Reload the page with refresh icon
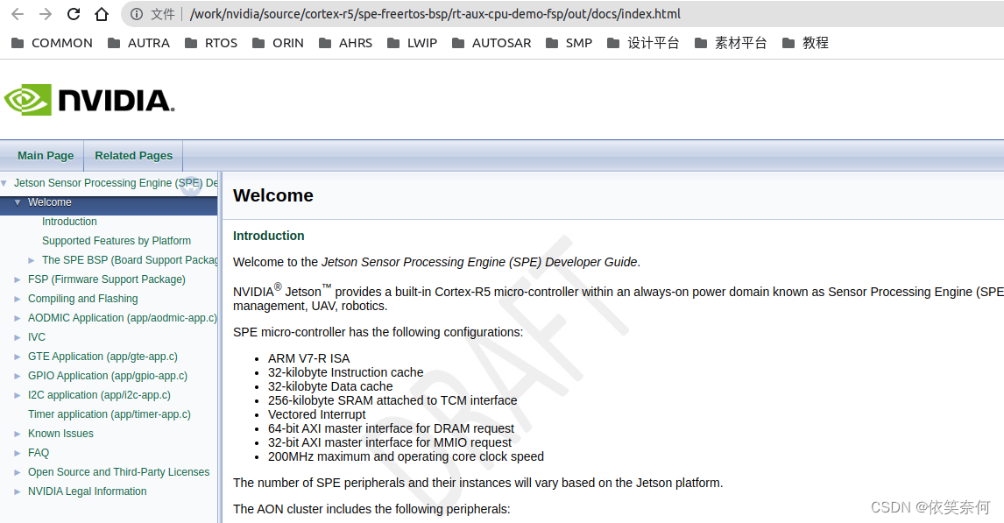The height and width of the screenshot is (523, 1004). coord(74,14)
